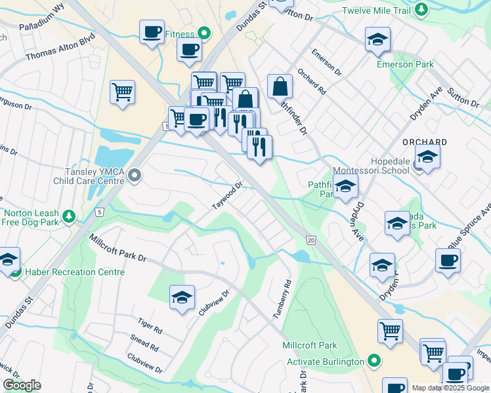This screenshot has width=491, height=393.
Task: Click the school marker near Clubview Dr
Action: point(182,297)
